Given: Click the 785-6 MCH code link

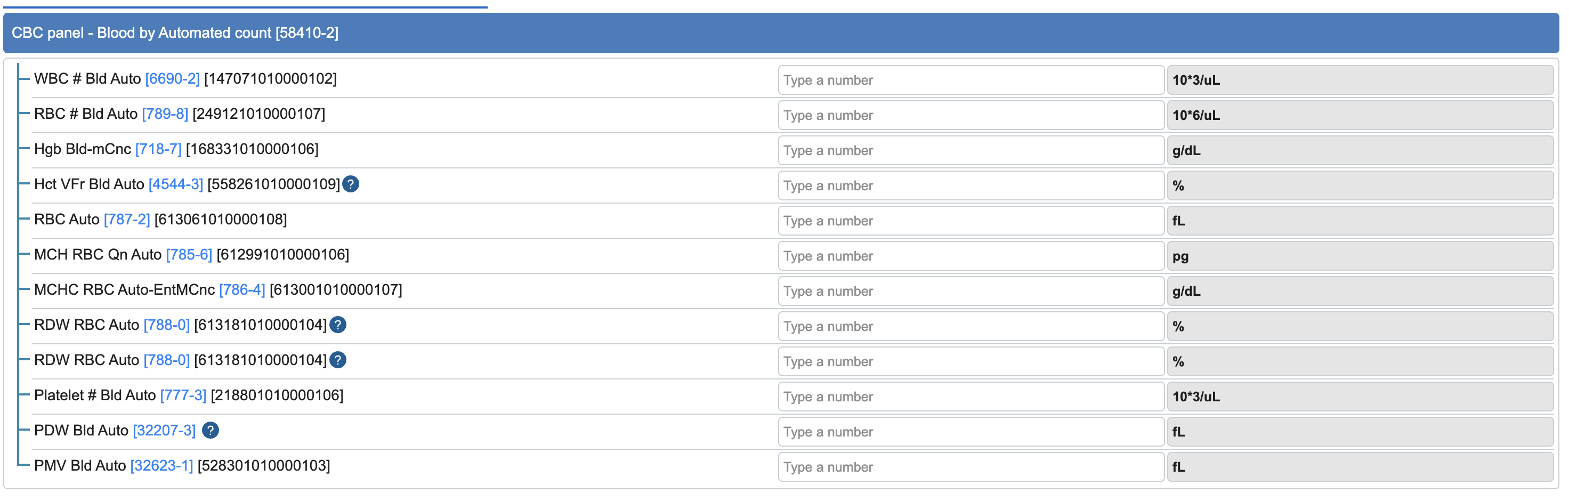Looking at the screenshot, I should click(189, 255).
